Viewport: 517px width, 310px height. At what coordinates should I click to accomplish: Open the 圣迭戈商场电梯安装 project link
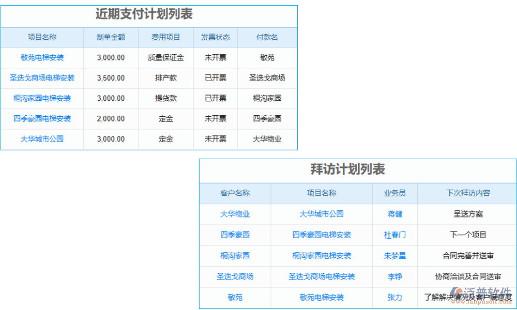point(42,78)
